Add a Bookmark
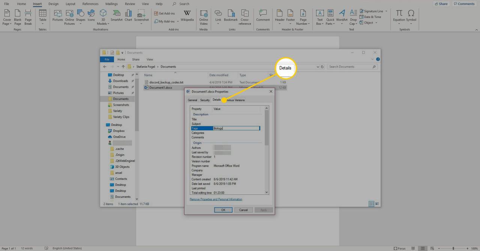The width and height of the screenshot is (480, 251). pyautogui.click(x=231, y=16)
